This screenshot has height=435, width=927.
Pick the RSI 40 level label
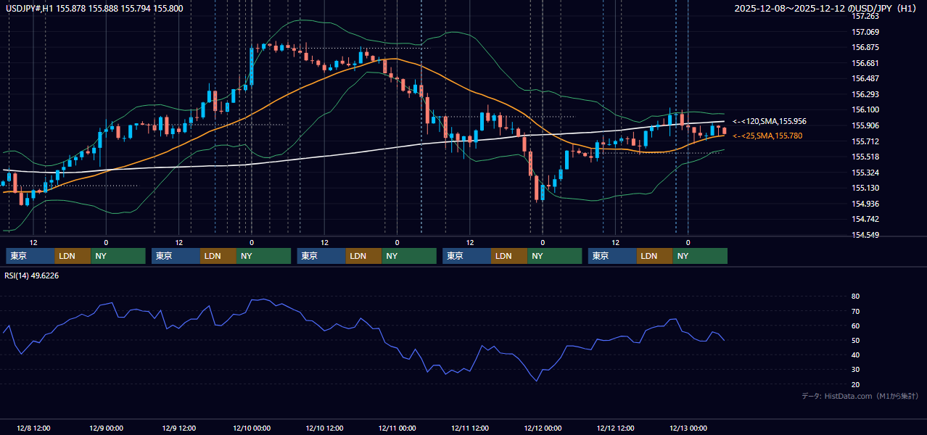click(x=855, y=355)
